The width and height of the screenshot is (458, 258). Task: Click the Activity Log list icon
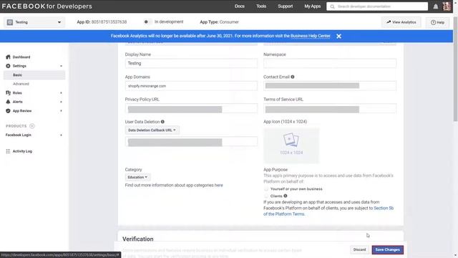pos(8,151)
